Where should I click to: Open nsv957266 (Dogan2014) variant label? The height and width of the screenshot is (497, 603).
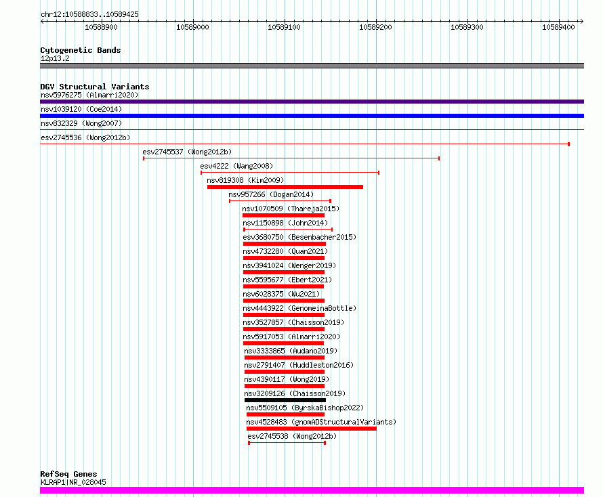pyautogui.click(x=271, y=194)
